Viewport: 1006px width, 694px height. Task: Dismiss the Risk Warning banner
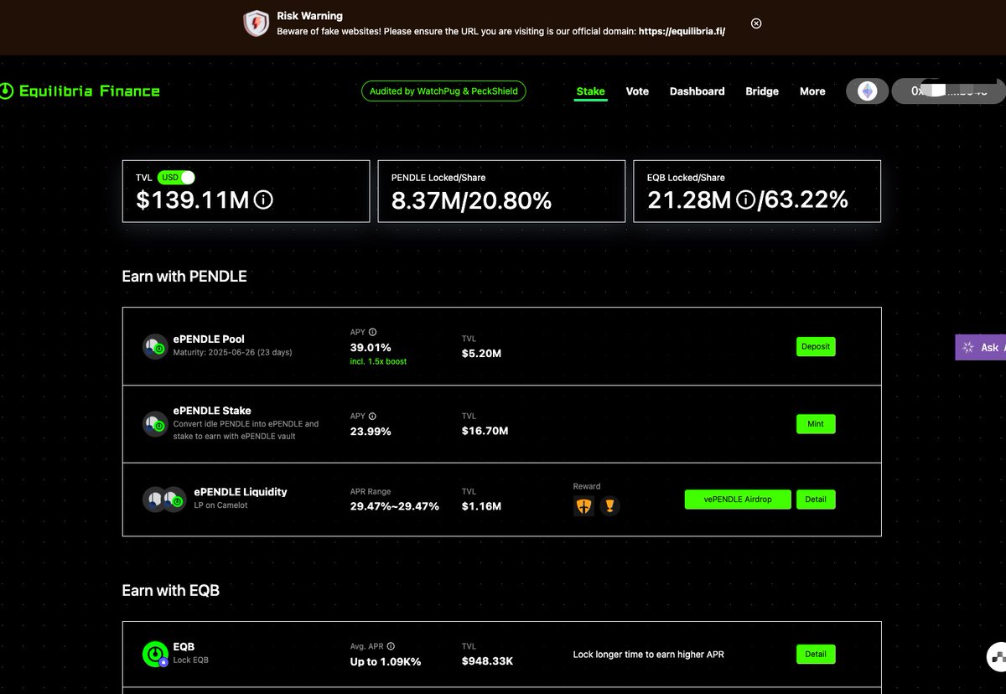756,23
